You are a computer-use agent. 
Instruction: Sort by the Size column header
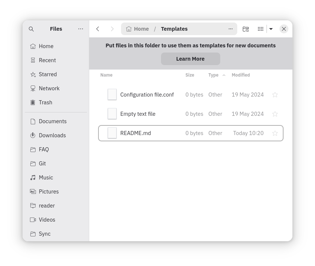pyautogui.click(x=190, y=75)
